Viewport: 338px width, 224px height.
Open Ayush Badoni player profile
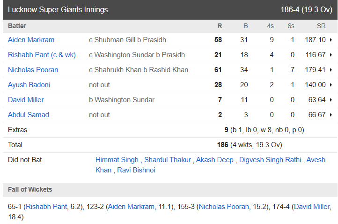coord(29,85)
